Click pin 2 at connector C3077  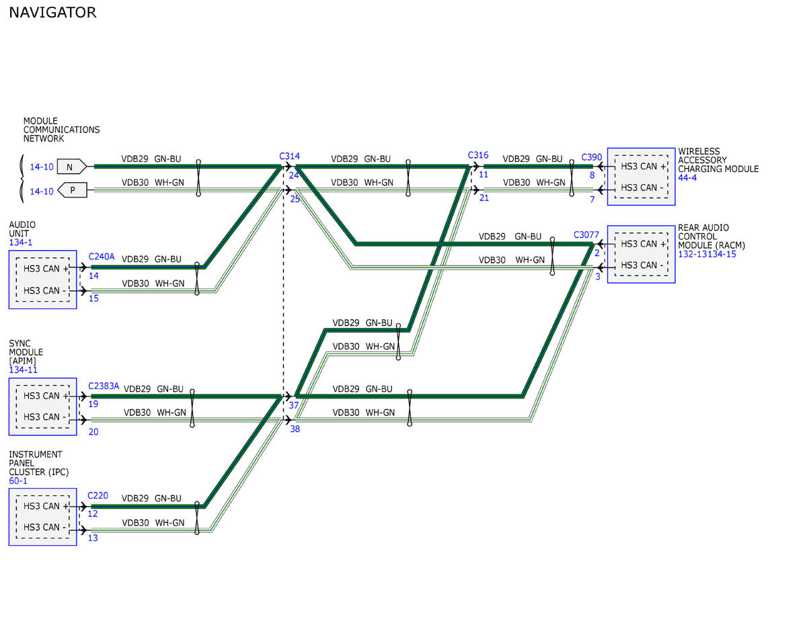click(x=597, y=253)
